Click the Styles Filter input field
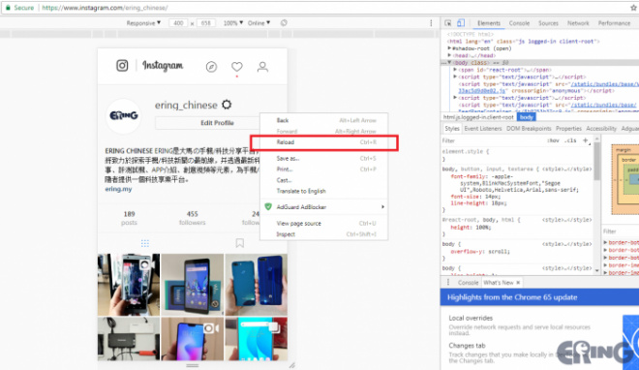Screen dimensions: 639x370 [492, 140]
